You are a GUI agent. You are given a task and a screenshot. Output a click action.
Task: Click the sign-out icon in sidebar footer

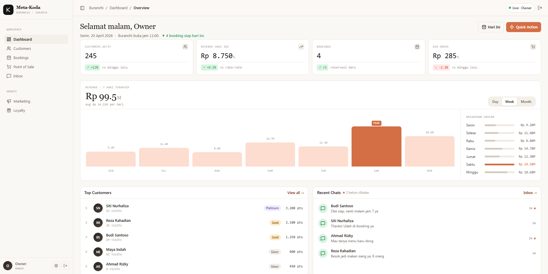pyautogui.click(x=65, y=266)
